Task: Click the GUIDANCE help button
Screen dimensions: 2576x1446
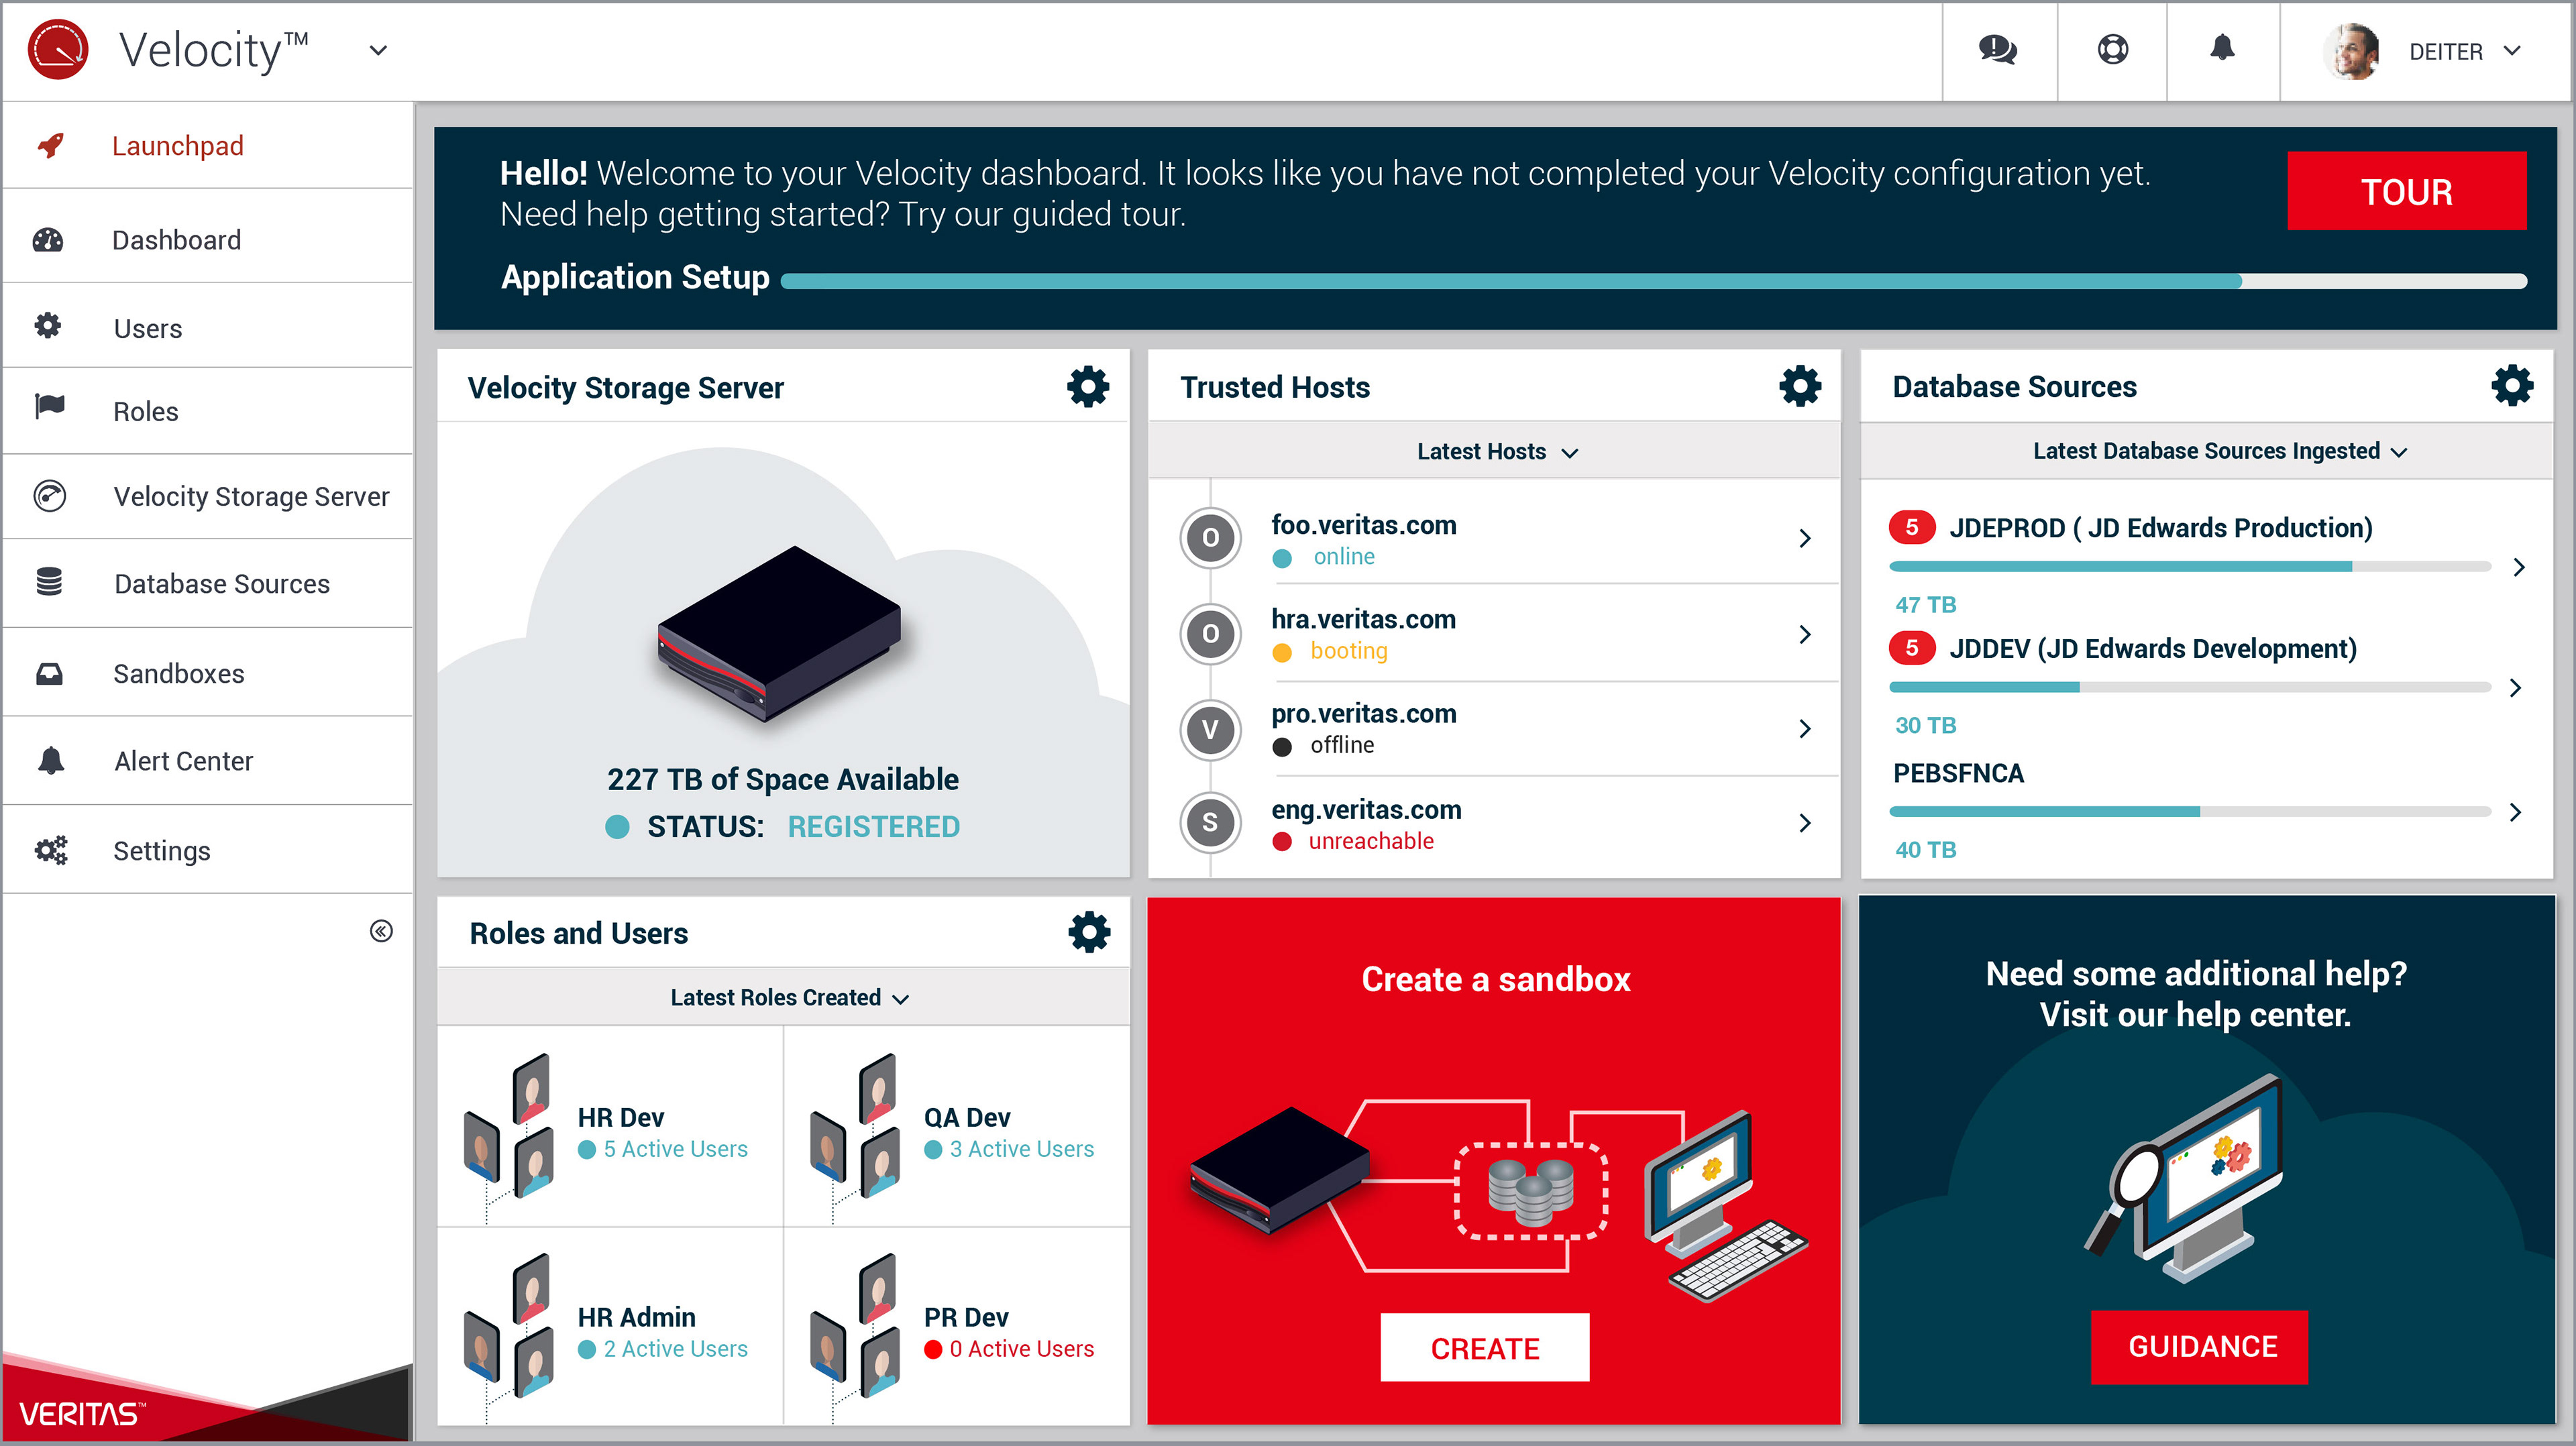Action: click(x=2199, y=1347)
